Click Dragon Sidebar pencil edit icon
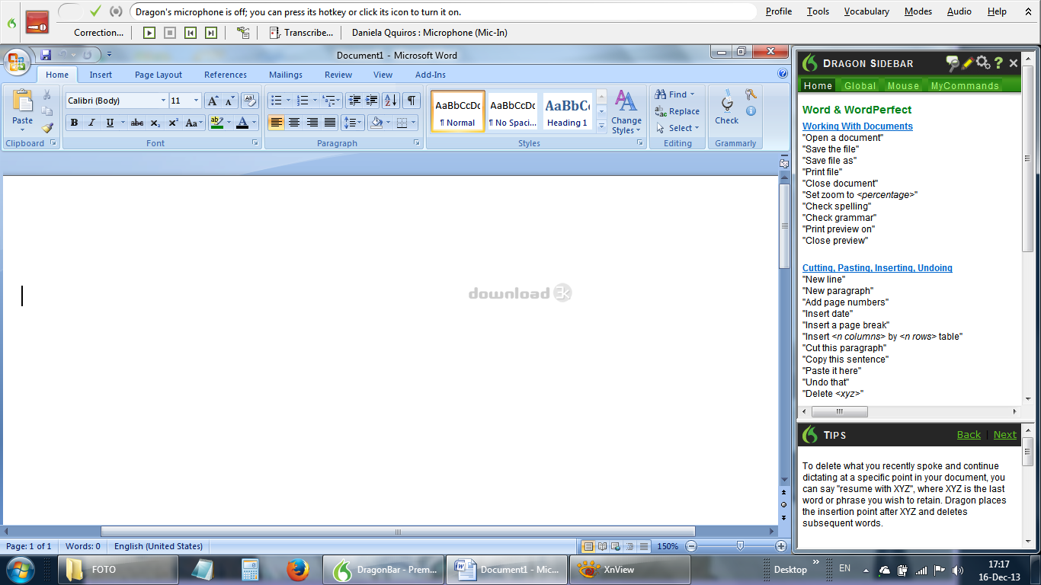The width and height of the screenshot is (1041, 585). [968, 63]
